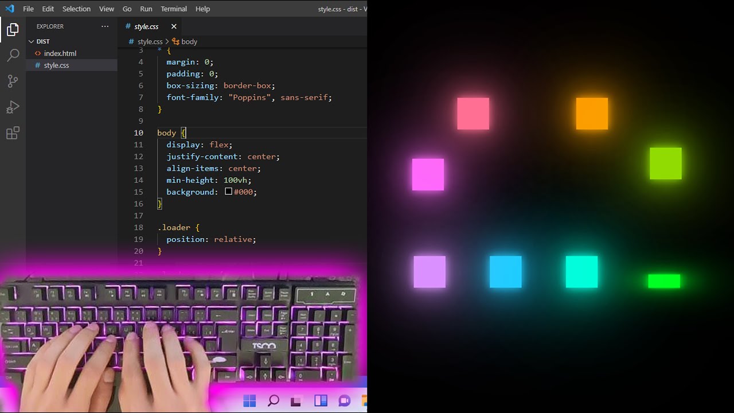
Task: Click the #000 color swatch on line 15
Action: [x=228, y=192]
